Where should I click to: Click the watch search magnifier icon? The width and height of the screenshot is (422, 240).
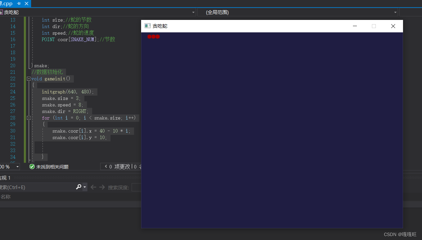coord(79,187)
